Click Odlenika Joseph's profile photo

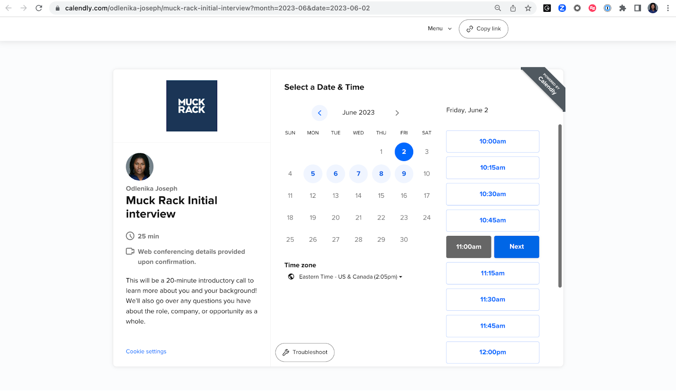coord(139,167)
